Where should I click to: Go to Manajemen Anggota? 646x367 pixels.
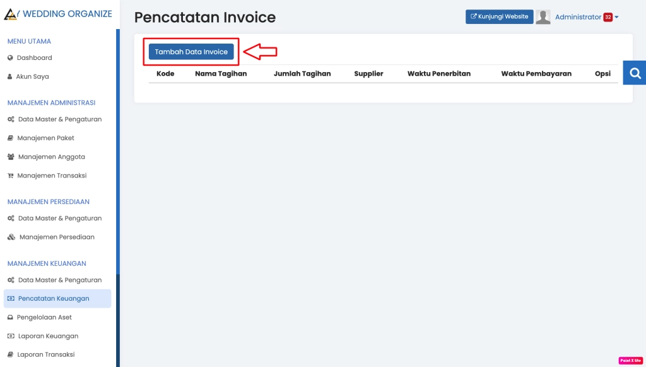click(51, 157)
